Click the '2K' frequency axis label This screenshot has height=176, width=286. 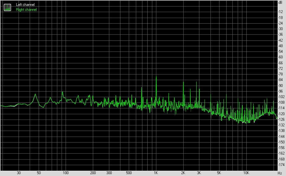pyautogui.click(x=183, y=173)
